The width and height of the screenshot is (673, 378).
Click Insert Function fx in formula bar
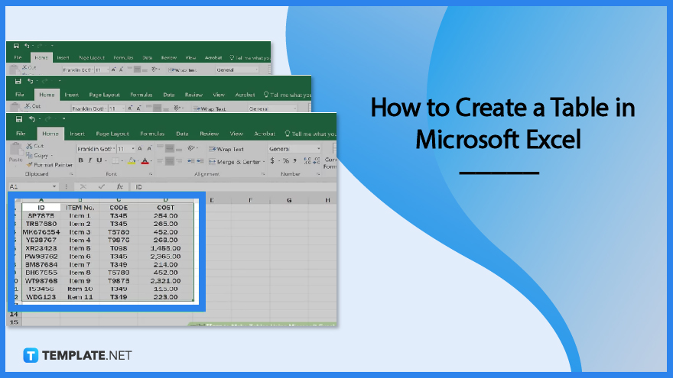coord(120,187)
